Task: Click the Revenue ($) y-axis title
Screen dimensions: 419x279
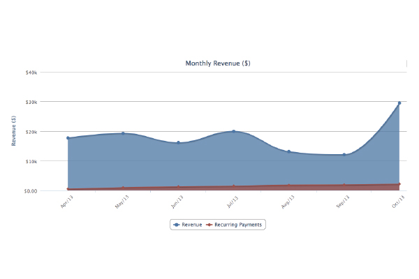Action: pyautogui.click(x=14, y=130)
